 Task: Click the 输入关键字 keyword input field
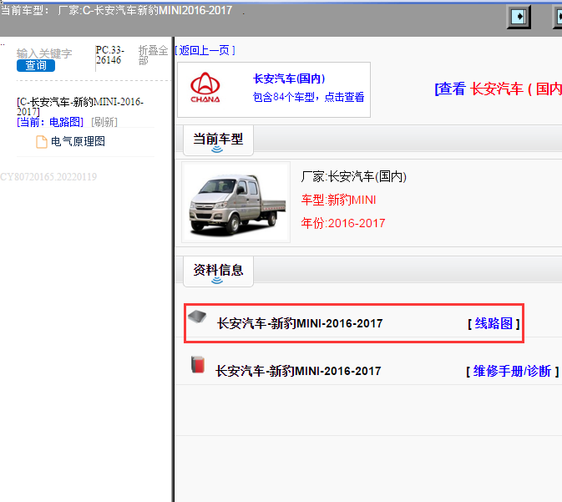[x=44, y=53]
